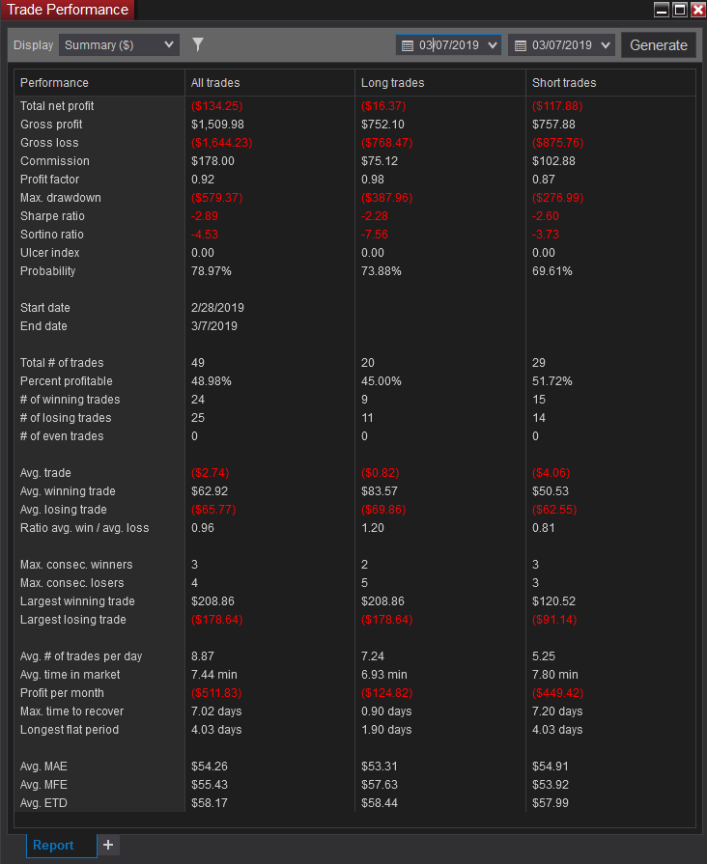Open the filter funnel icon
The image size is (707, 864).
tap(197, 44)
